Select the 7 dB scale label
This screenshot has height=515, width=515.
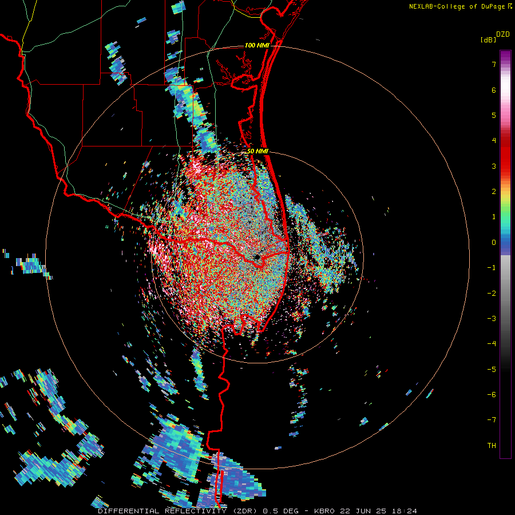(x=494, y=64)
